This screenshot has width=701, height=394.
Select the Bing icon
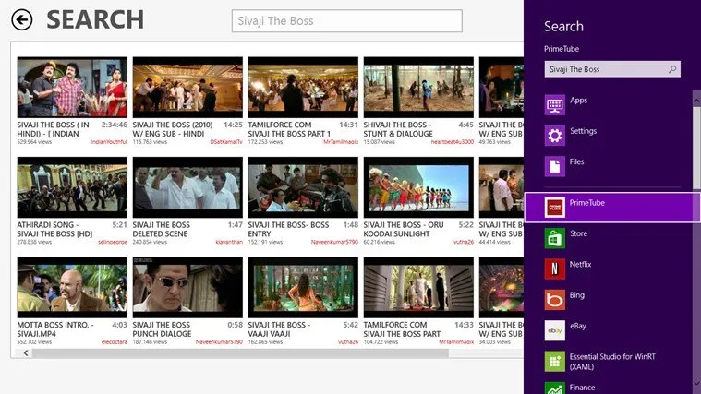pyautogui.click(x=555, y=299)
